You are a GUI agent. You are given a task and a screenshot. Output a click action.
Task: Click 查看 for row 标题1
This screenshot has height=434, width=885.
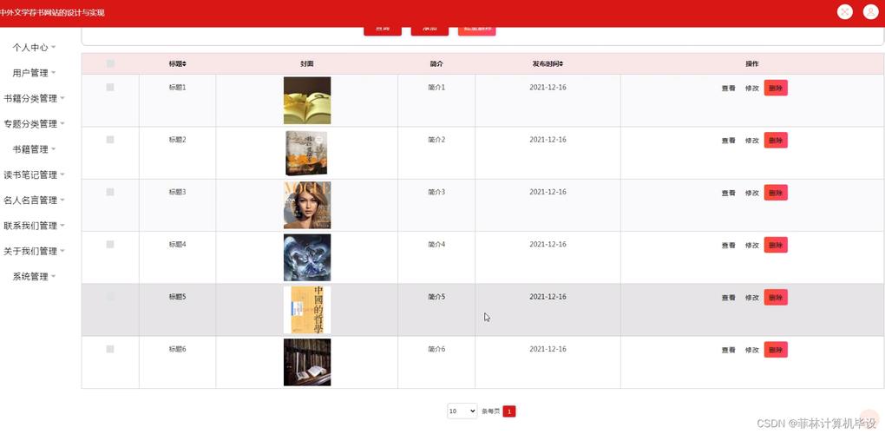pyautogui.click(x=728, y=88)
